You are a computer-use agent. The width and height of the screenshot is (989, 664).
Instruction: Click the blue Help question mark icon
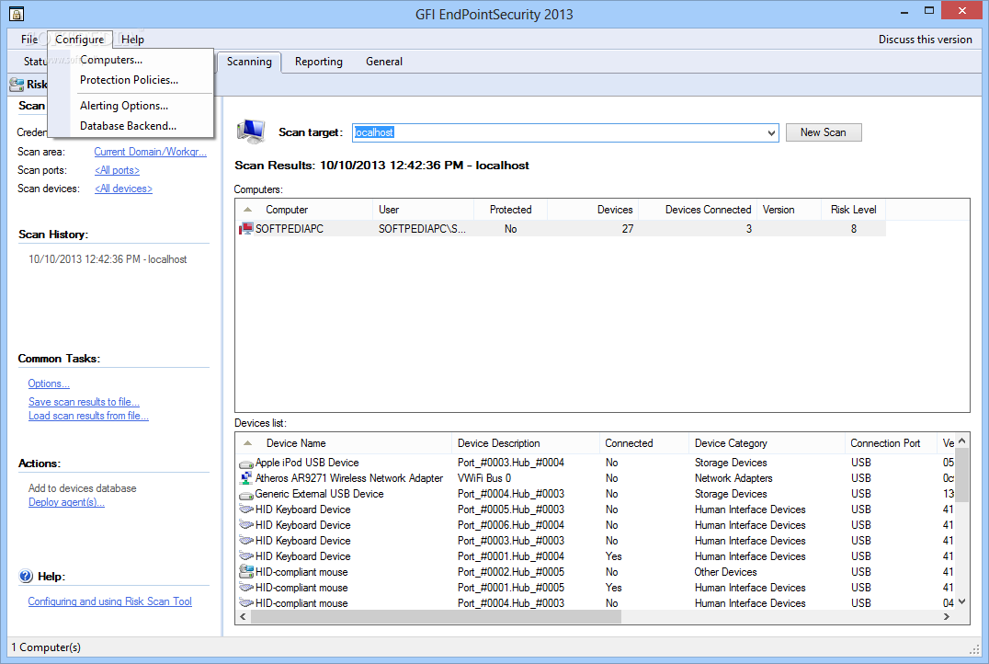click(x=26, y=577)
